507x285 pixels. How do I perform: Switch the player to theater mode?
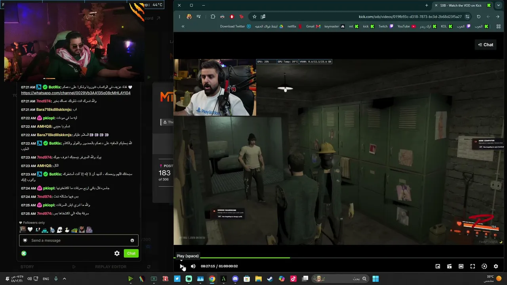461,266
